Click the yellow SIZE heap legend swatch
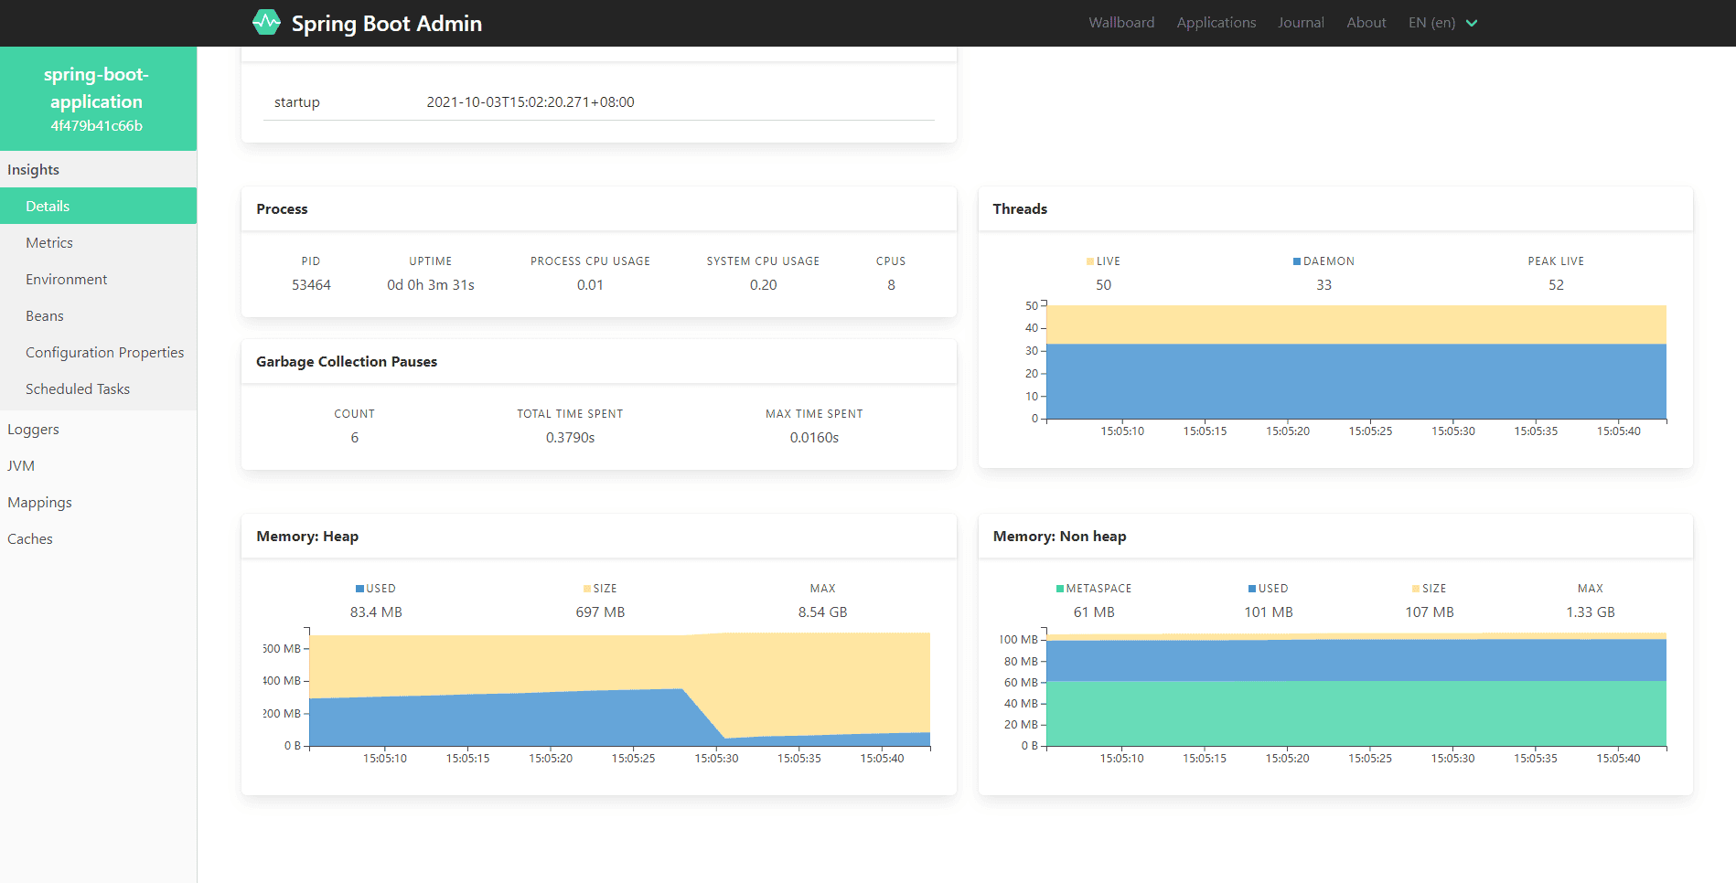 tap(587, 589)
